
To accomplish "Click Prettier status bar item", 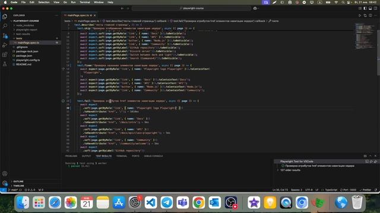I will [366, 190].
